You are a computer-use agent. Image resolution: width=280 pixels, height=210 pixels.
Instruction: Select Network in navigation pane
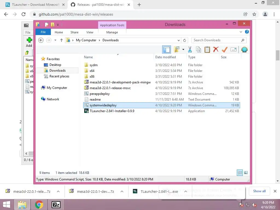point(53,99)
